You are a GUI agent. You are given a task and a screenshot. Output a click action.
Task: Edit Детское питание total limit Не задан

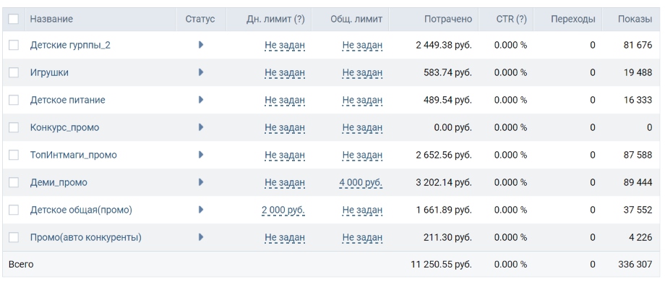click(363, 101)
